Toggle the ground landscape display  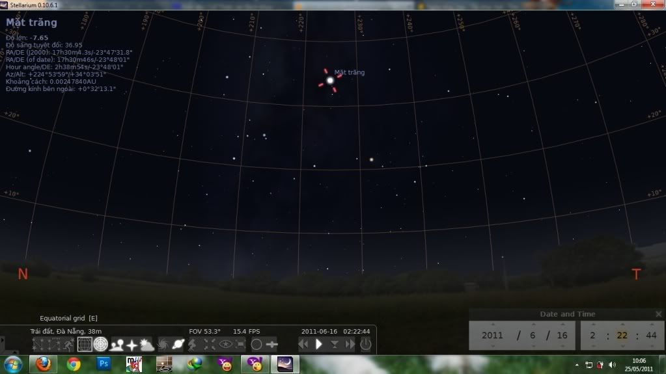click(117, 345)
